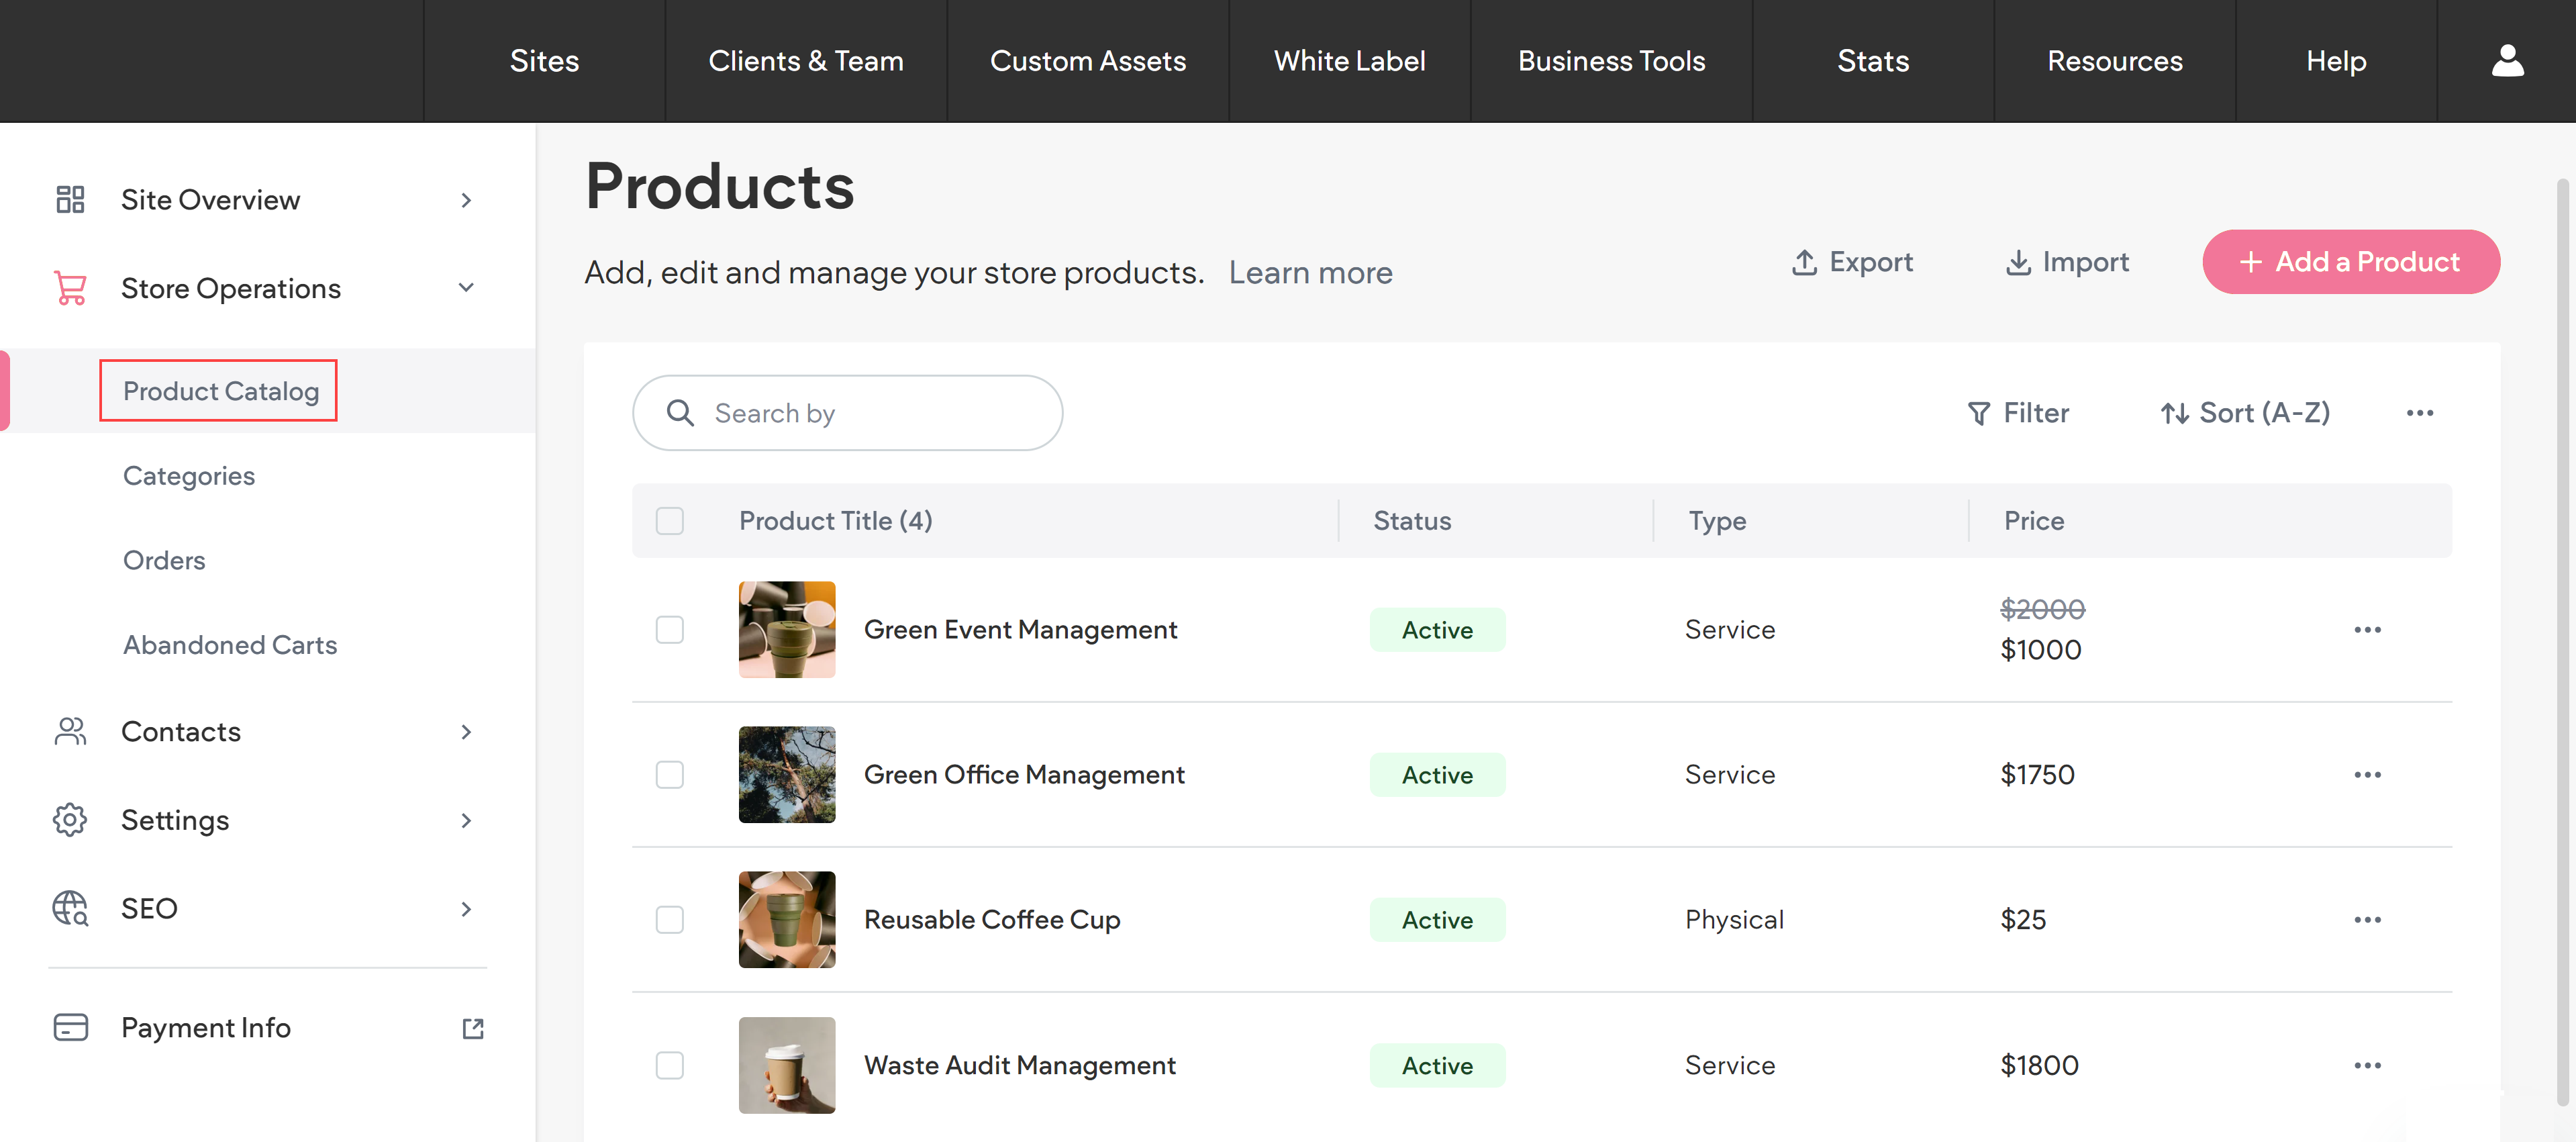2576x1142 pixels.
Task: Collapse the Store Operations section chevron
Action: pos(466,287)
